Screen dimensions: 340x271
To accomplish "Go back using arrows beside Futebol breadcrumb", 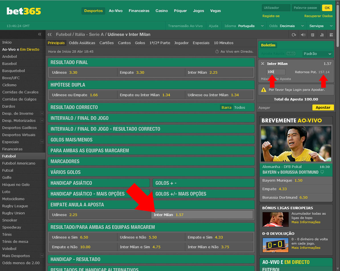I will (x=50, y=35).
